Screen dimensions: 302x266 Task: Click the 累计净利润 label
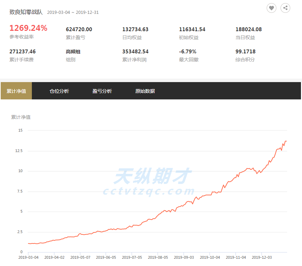pos(134,60)
